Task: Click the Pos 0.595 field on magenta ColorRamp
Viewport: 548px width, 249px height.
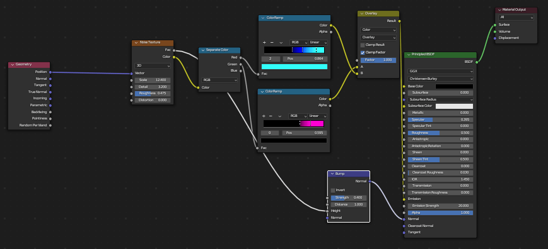Action: (305, 133)
